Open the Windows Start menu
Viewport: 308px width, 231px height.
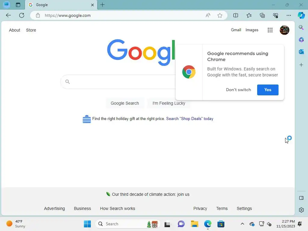[87, 224]
